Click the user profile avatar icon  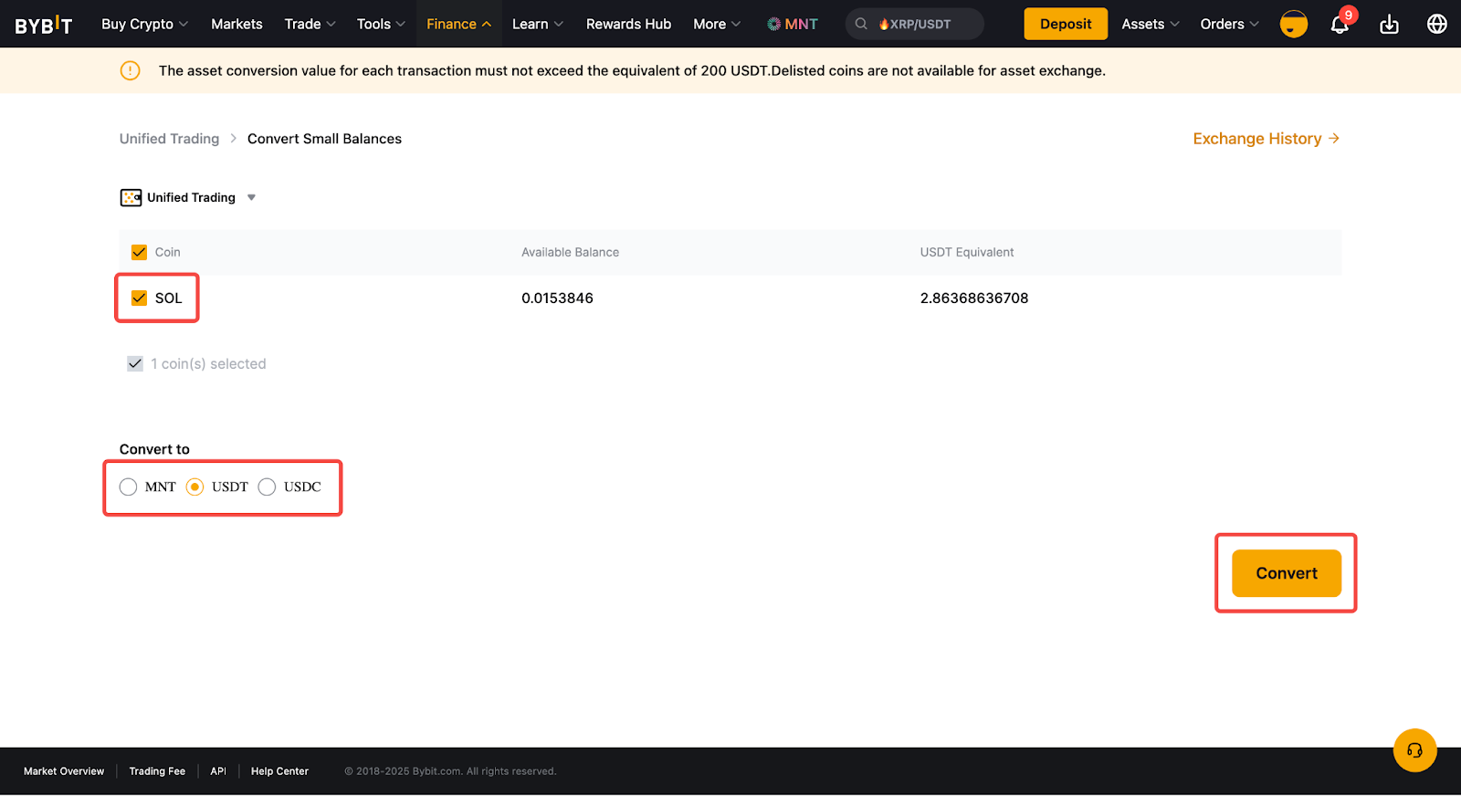(1293, 25)
